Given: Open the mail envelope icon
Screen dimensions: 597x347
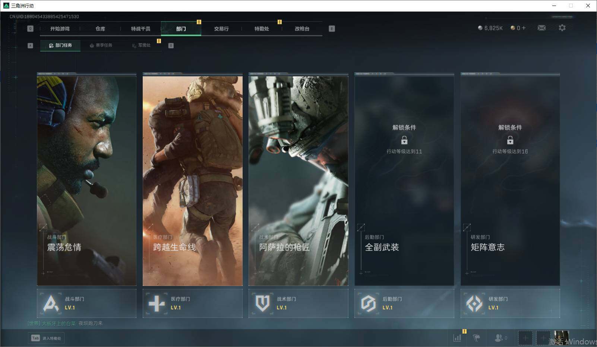Looking at the screenshot, I should 541,28.
